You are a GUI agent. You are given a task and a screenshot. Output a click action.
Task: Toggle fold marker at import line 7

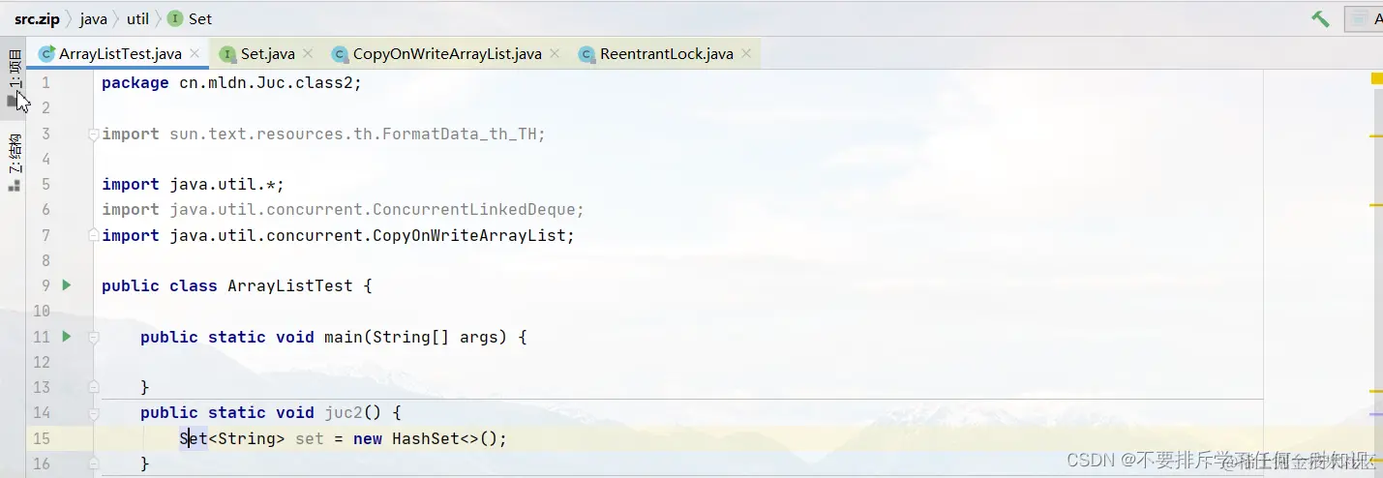point(93,235)
